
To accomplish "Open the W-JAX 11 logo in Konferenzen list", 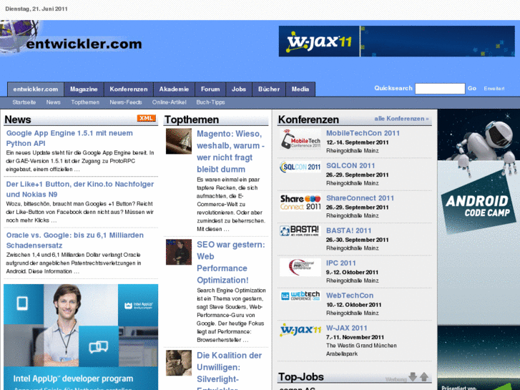I will point(300,330).
